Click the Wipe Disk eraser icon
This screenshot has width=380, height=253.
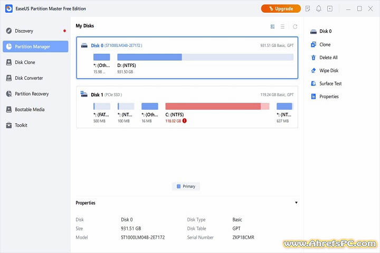(313, 71)
